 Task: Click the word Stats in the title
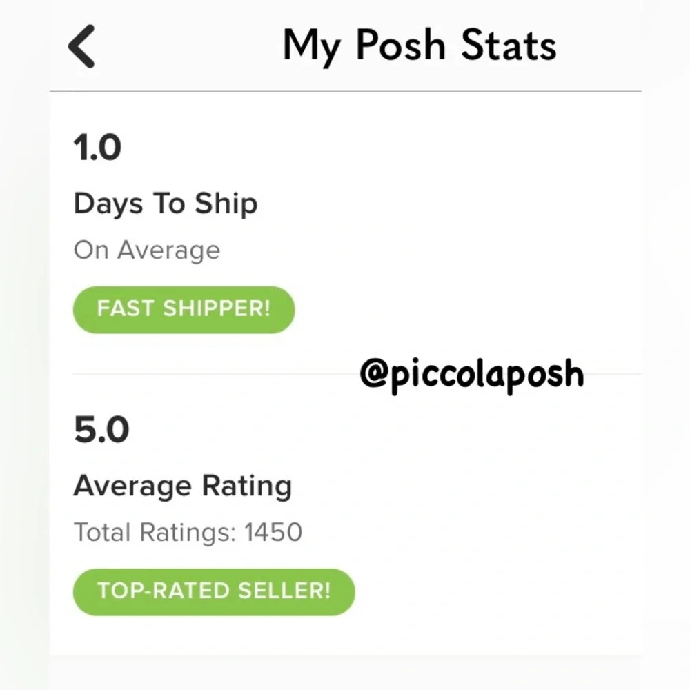coord(509,46)
